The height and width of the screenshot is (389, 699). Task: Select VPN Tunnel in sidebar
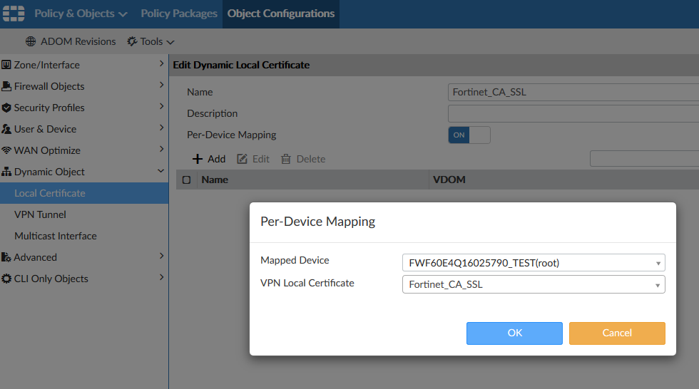[40, 214]
